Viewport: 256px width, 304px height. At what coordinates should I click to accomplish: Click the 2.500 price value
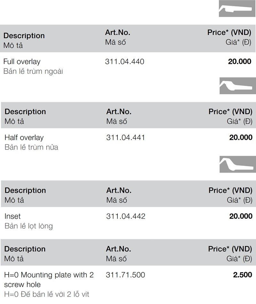tap(242, 275)
